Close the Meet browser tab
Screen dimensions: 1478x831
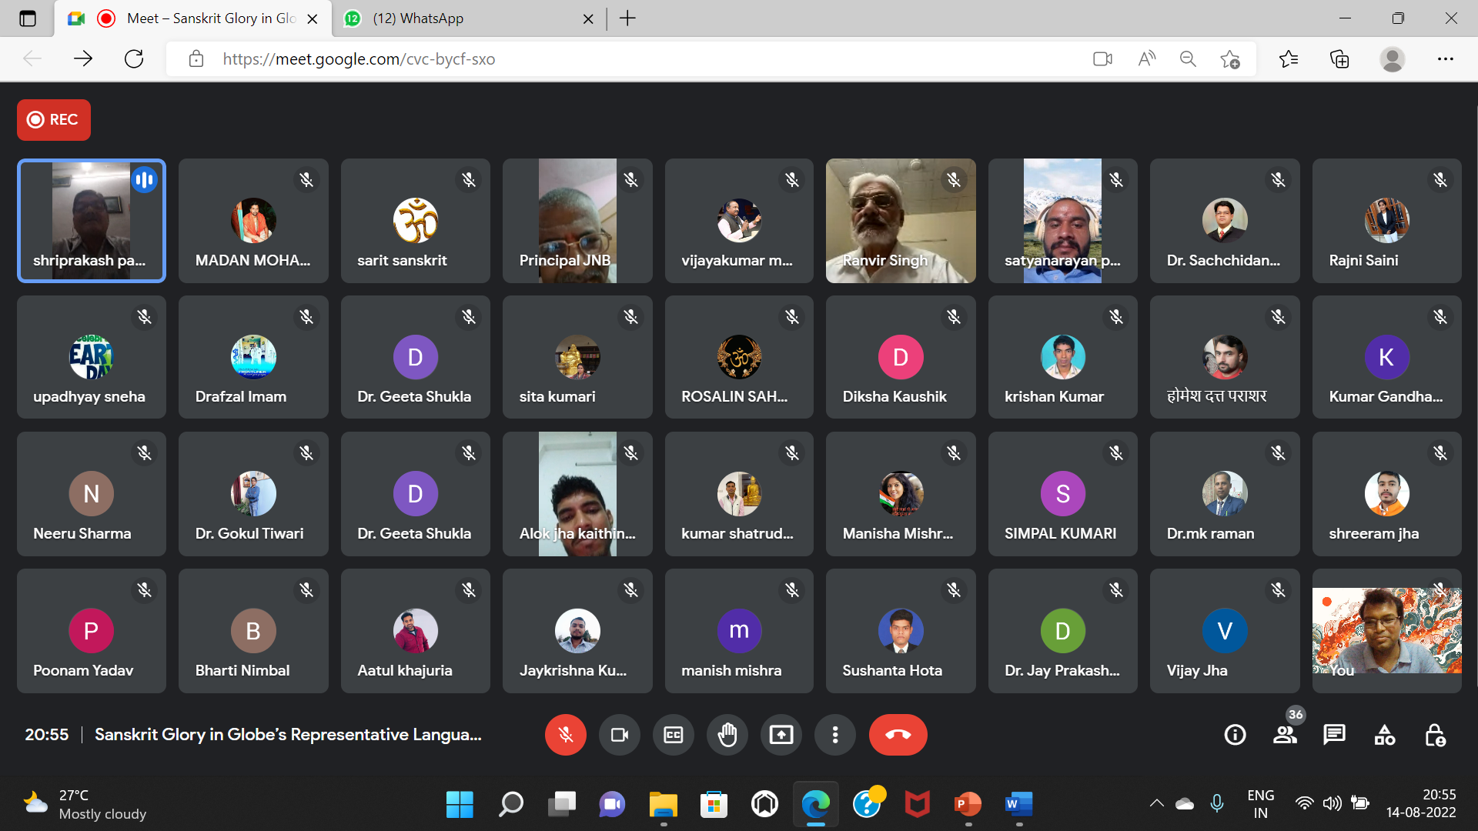coord(313,19)
